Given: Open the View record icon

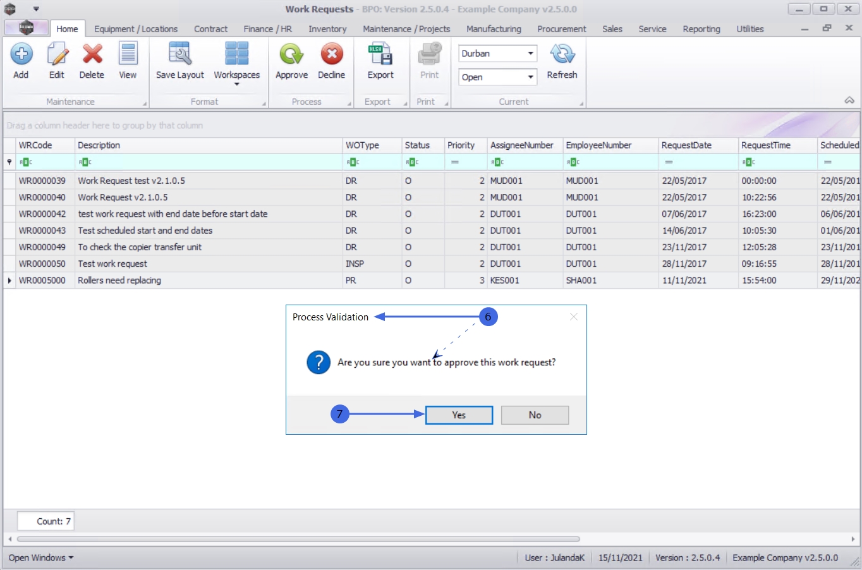Looking at the screenshot, I should point(128,55).
